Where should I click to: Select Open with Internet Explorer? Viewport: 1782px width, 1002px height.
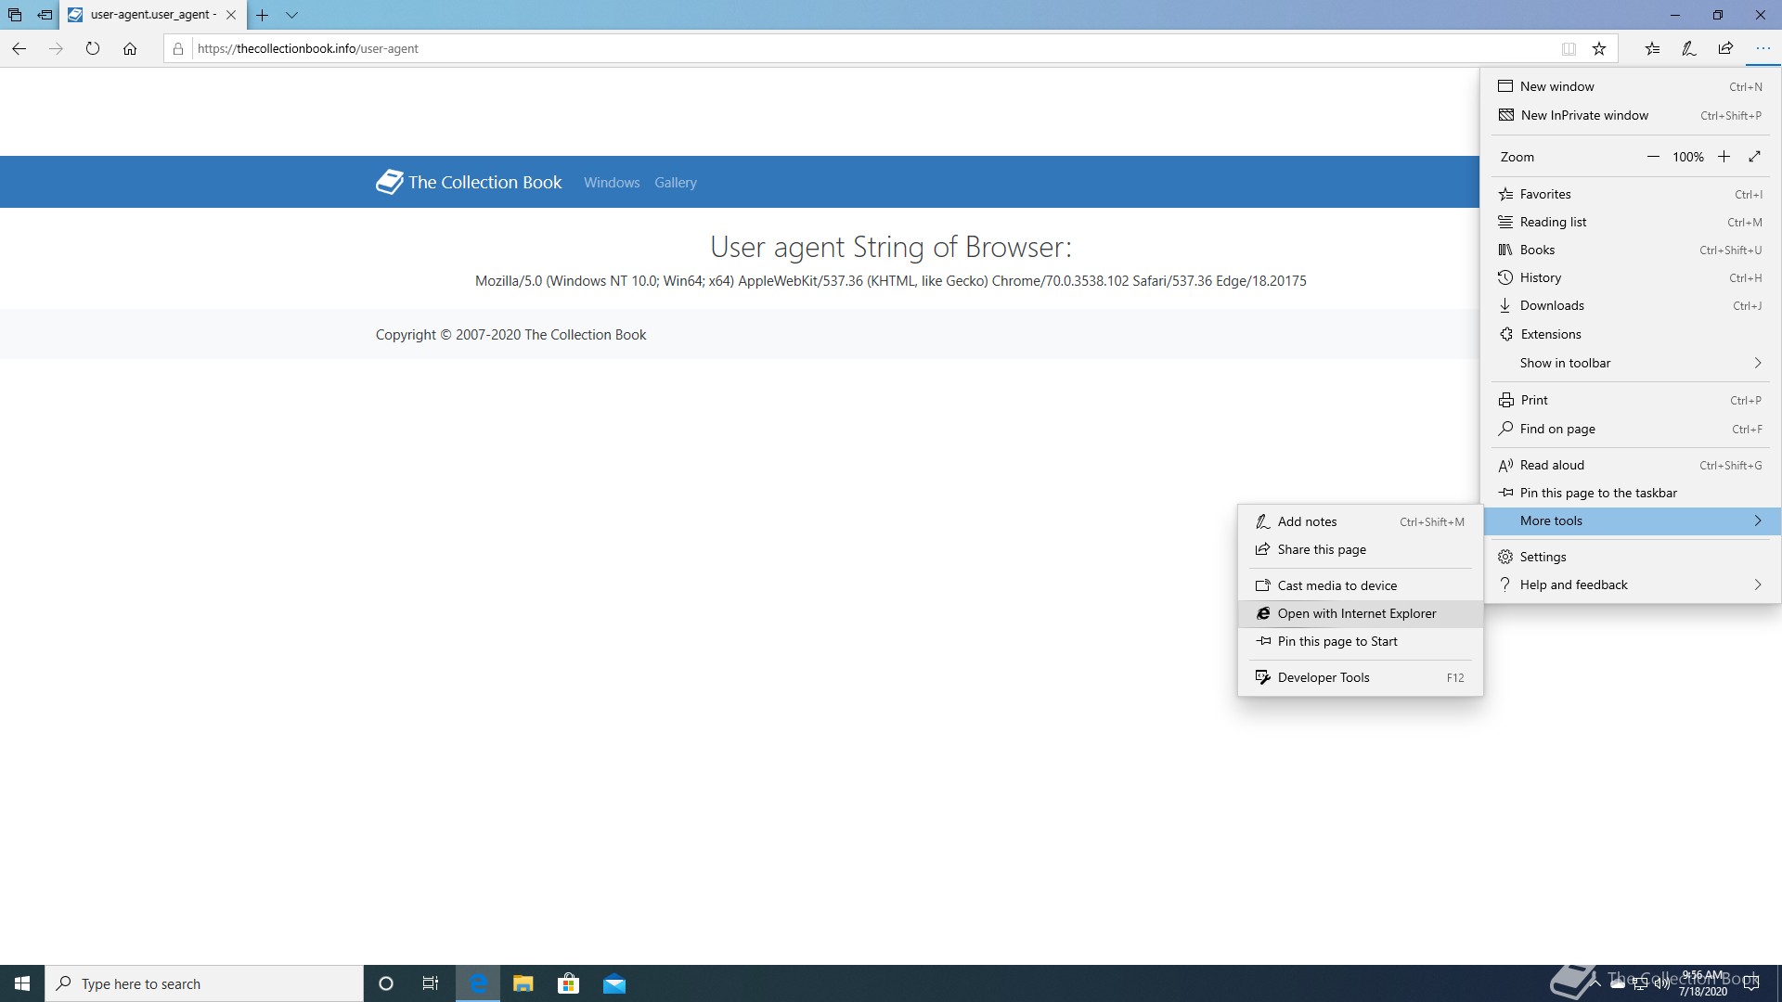(1356, 613)
